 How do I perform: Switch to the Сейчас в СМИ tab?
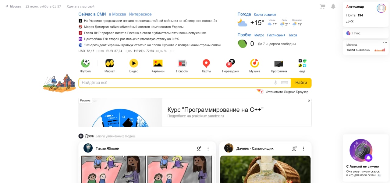[92, 14]
